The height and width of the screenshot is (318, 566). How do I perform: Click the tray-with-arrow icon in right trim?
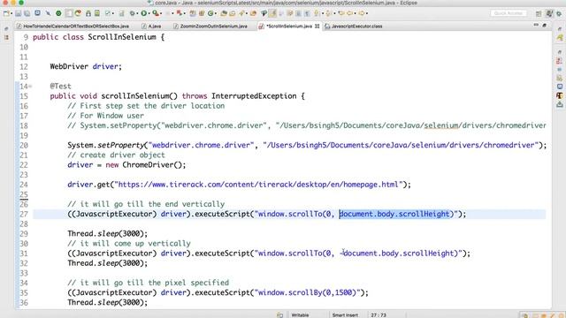tap(560, 104)
